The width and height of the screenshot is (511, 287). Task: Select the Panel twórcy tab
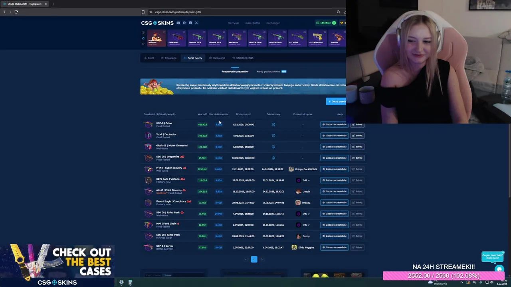coord(193,58)
